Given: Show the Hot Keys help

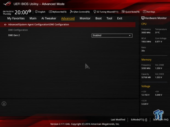Looking at the screenshot, I should [x=149, y=12].
